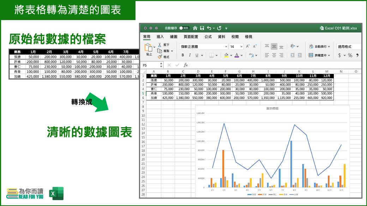The width and height of the screenshot is (367, 206).
Task: Toggle Bold formatting
Action: [182, 55]
